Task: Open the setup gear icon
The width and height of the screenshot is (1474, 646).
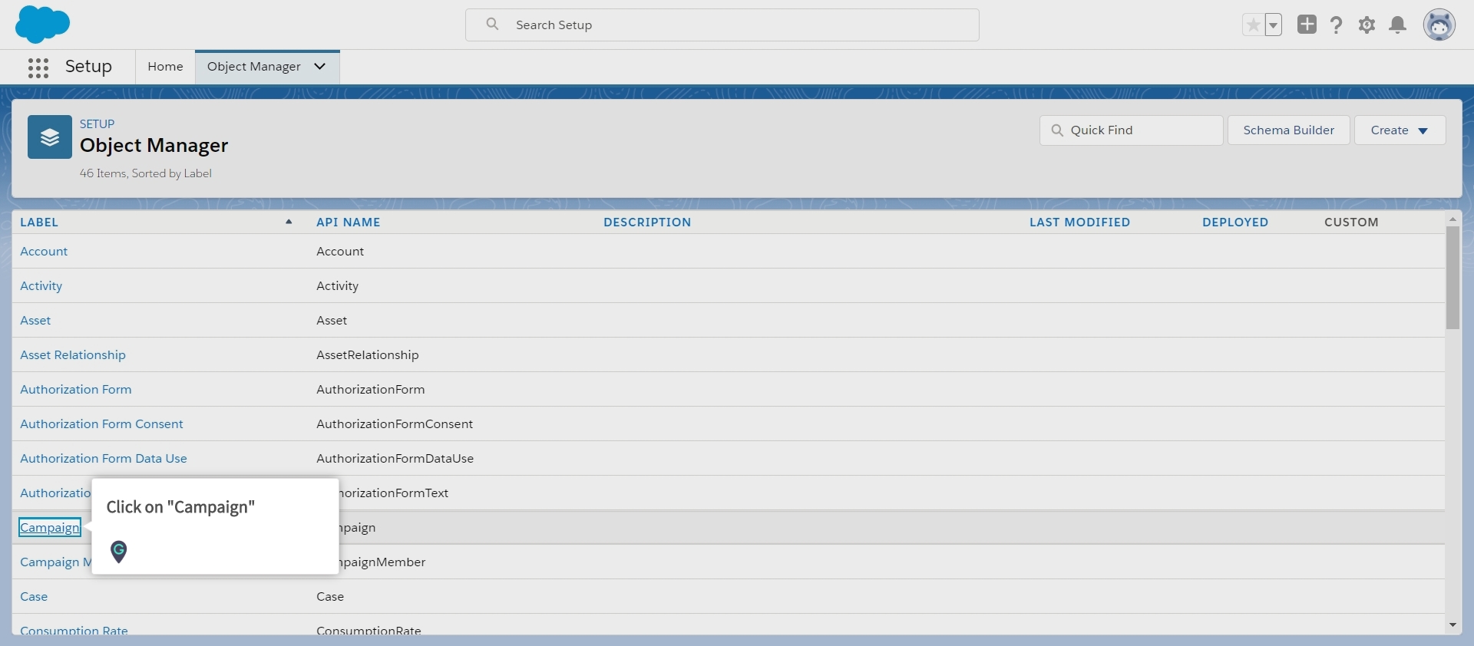Action: [1367, 25]
